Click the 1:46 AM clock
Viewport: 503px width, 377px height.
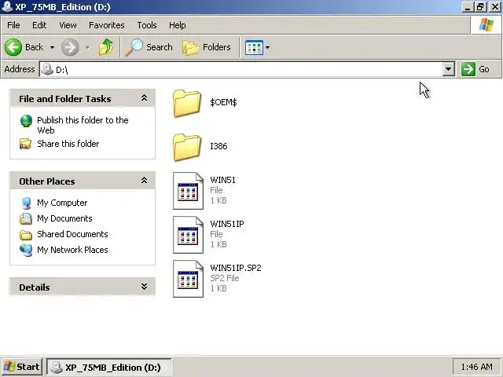pos(476,367)
